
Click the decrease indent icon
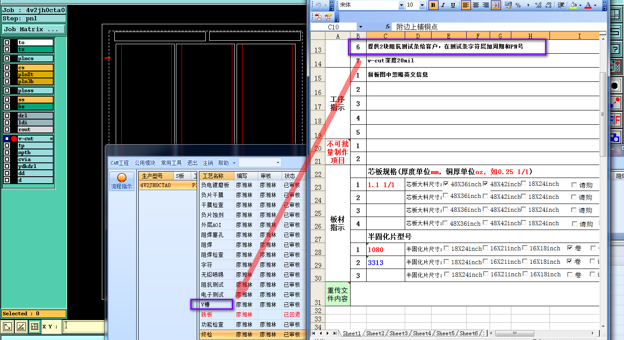[561, 5]
